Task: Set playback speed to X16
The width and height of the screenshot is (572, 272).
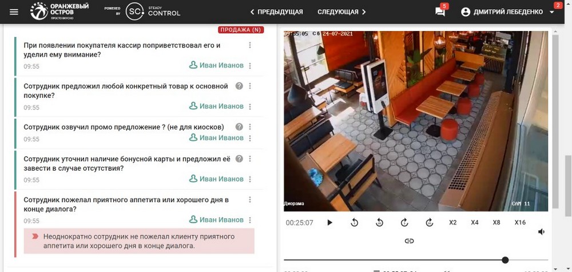Action: click(x=519, y=223)
